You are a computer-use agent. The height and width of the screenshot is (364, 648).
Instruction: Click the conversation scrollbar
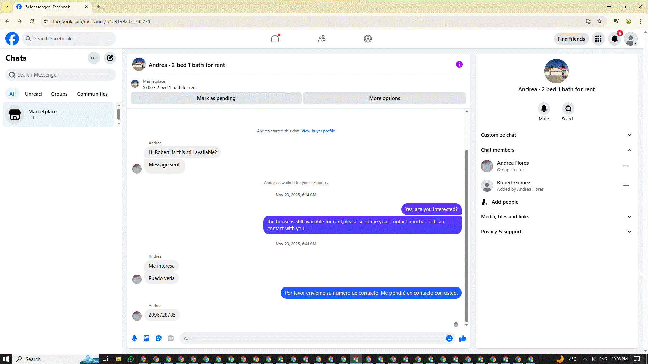tap(467, 236)
